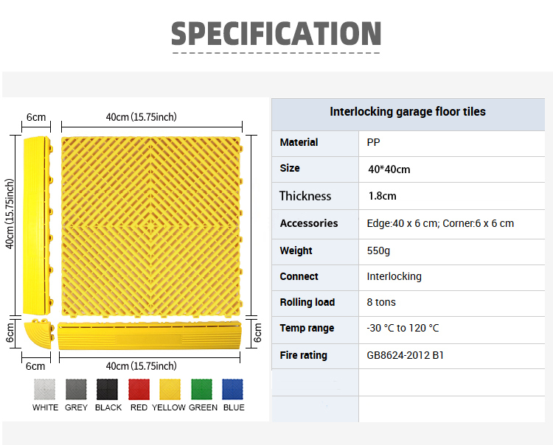
Task: Click the 'Interlocking garage floor tiles' table header
Action: tap(408, 112)
